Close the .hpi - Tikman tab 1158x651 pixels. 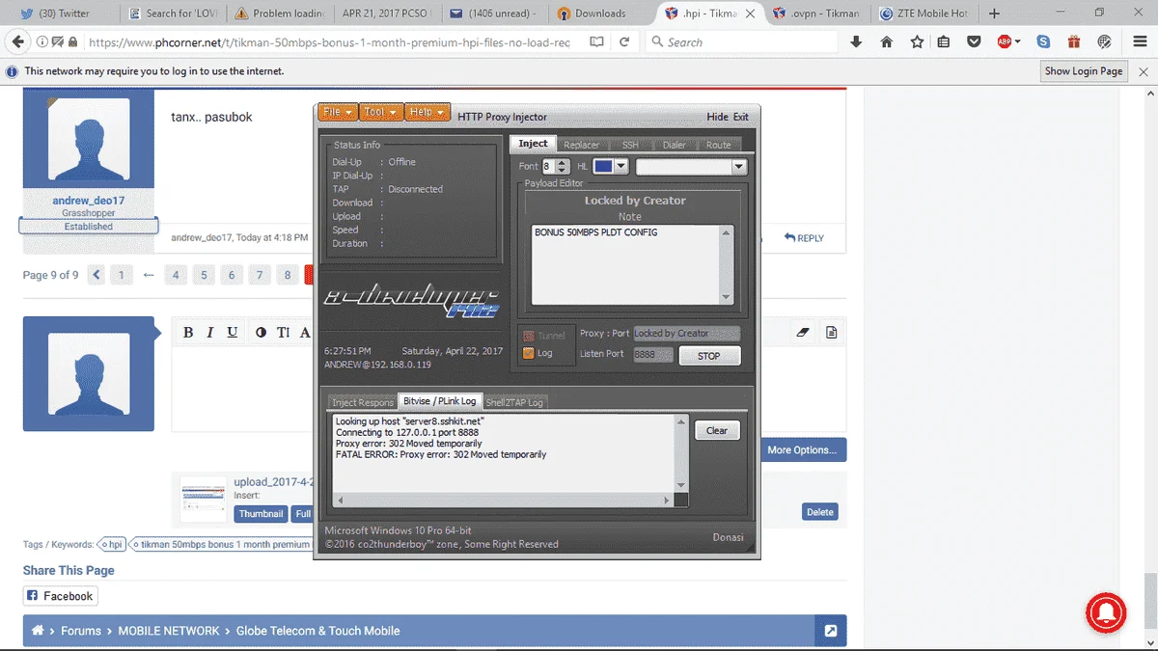(750, 14)
